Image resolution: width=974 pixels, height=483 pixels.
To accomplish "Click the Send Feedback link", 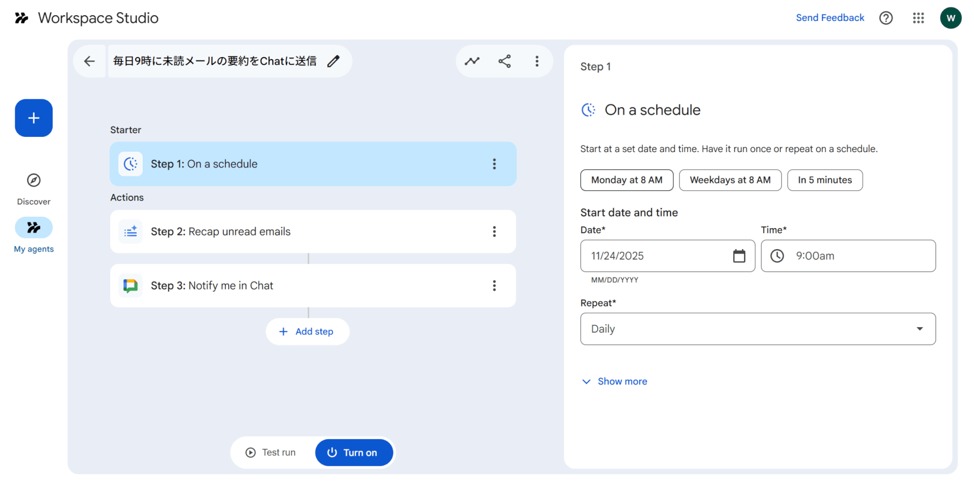I will point(829,18).
